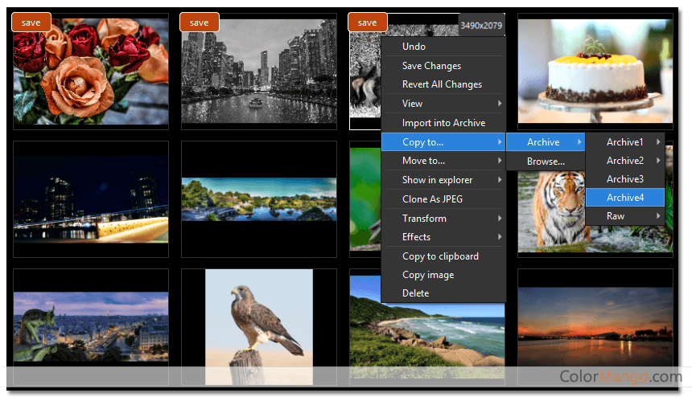The height and width of the screenshot is (401, 692).
Task: Select the hawk photo thumbnail
Action: click(x=259, y=327)
